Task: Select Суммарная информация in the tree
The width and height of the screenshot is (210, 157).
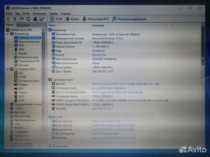Action: [28, 38]
